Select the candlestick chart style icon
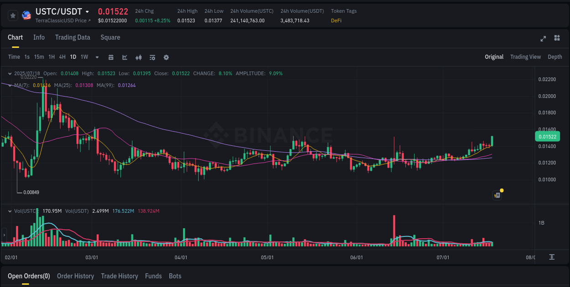Screen dimensions: 570x287 (x=138, y=57)
